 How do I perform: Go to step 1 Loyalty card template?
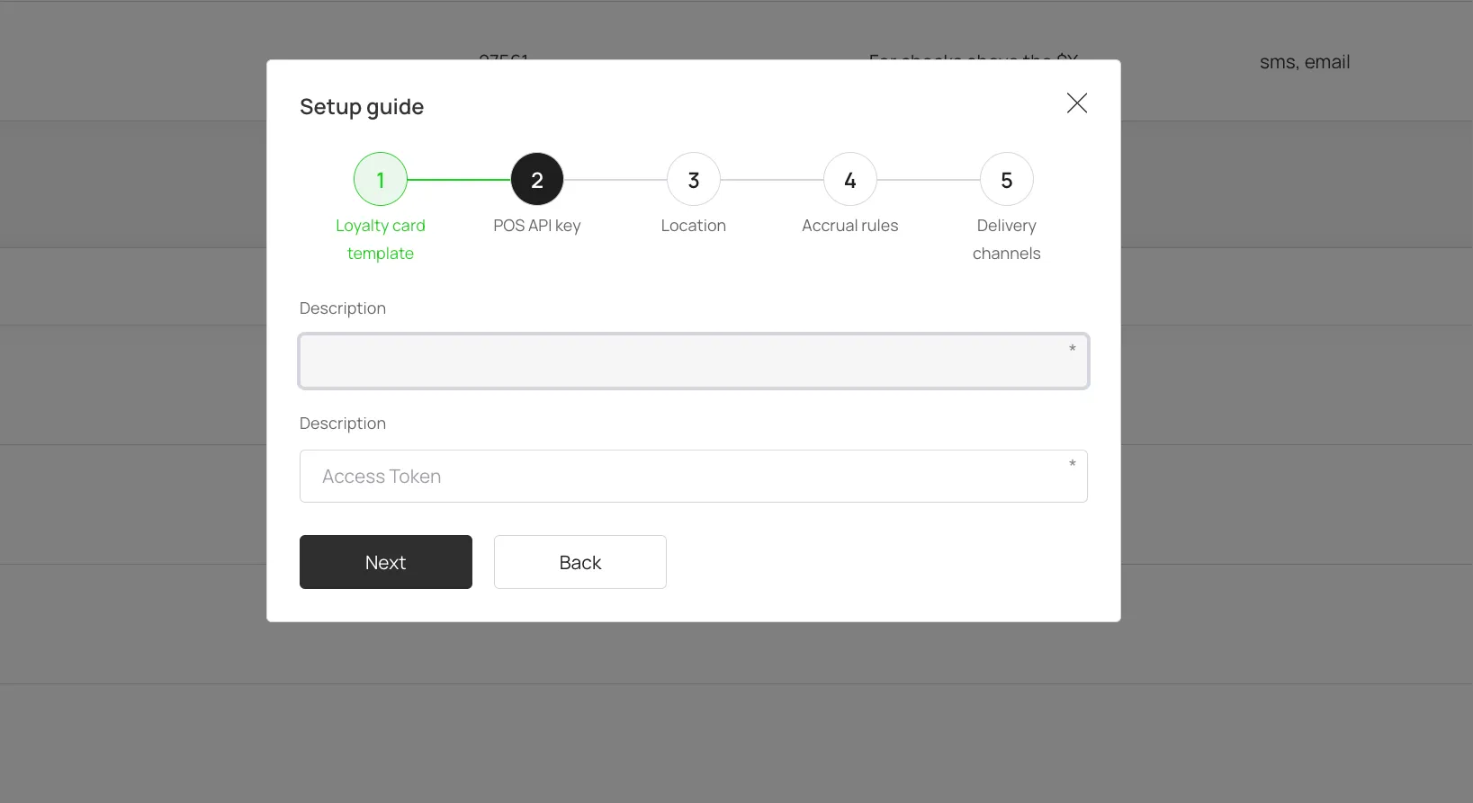(381, 180)
